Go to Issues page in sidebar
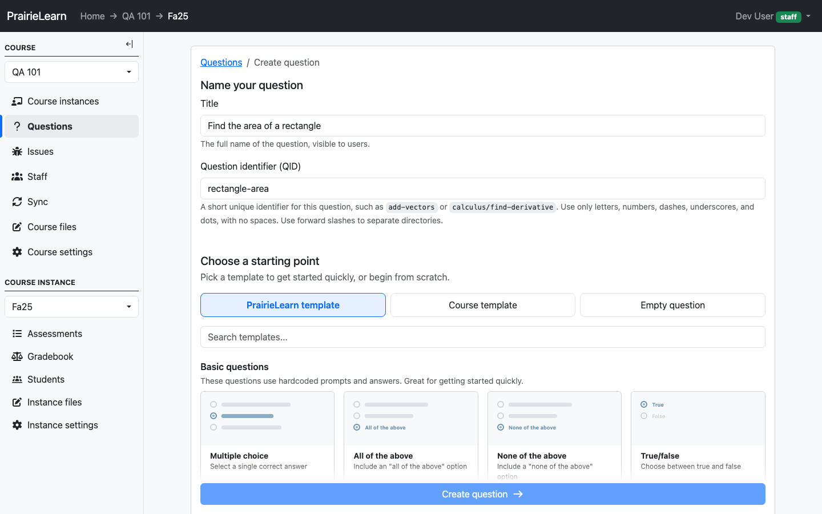 [71, 151]
